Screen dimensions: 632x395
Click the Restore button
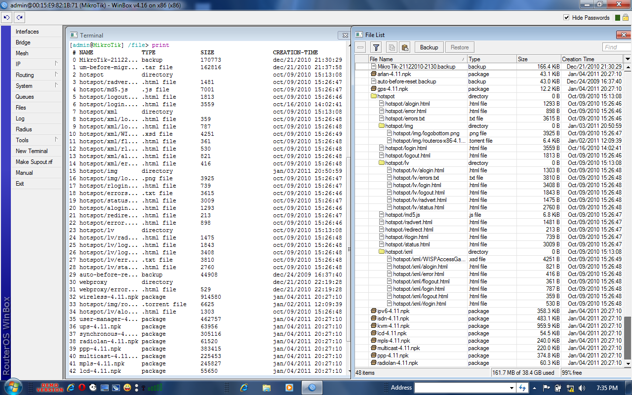coord(460,47)
